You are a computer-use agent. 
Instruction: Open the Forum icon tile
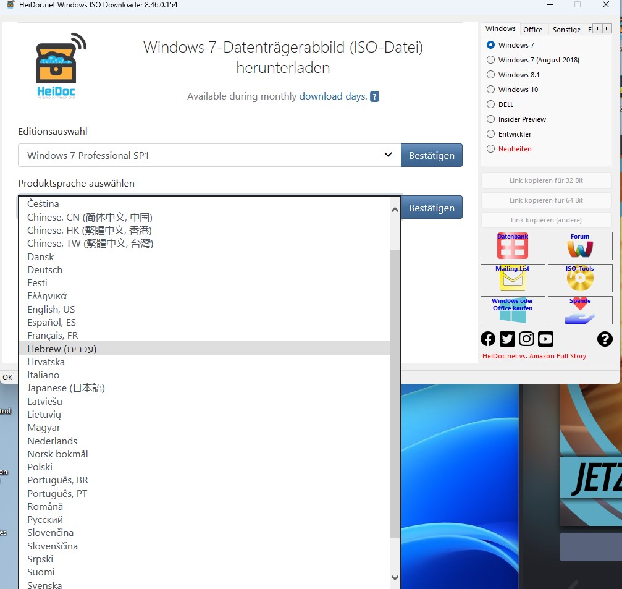580,246
